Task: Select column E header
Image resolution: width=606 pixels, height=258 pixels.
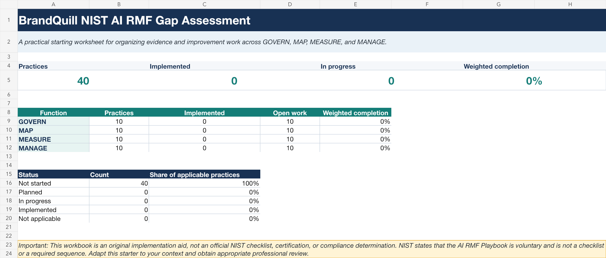Action: [355, 4]
